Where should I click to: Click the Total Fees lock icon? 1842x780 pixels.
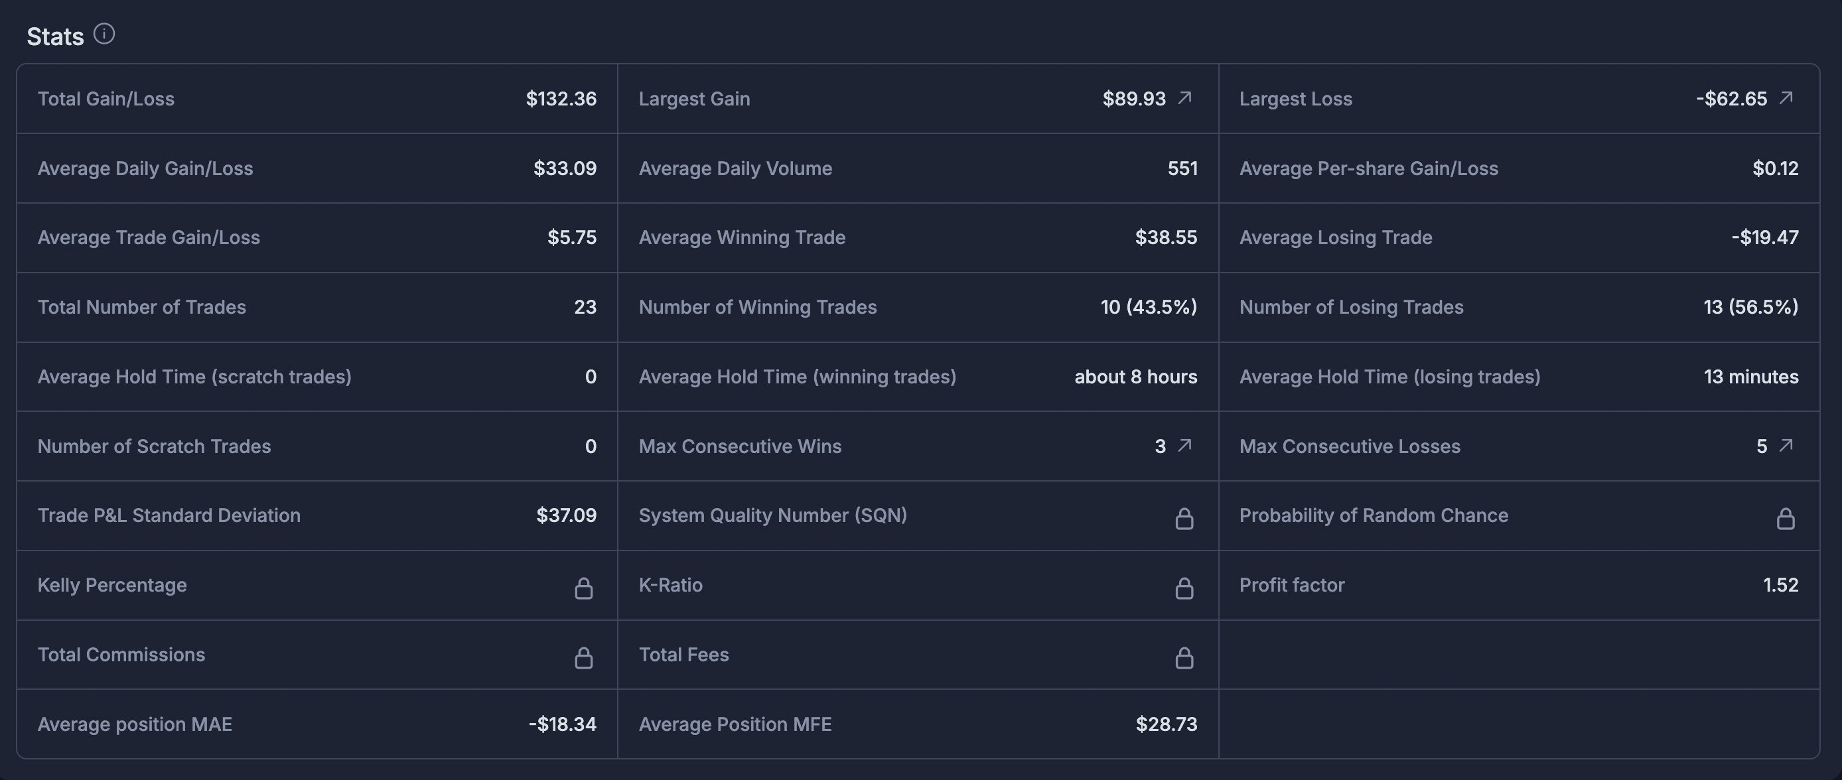[x=1184, y=658]
